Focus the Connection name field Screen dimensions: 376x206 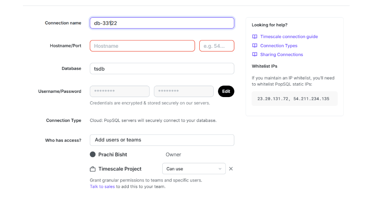(162, 23)
